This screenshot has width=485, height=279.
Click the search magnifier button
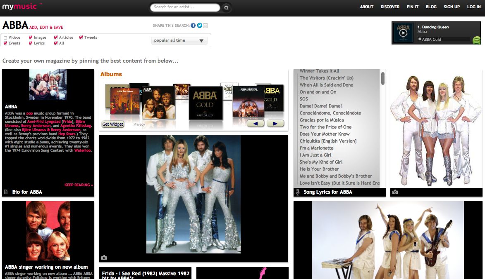click(226, 8)
